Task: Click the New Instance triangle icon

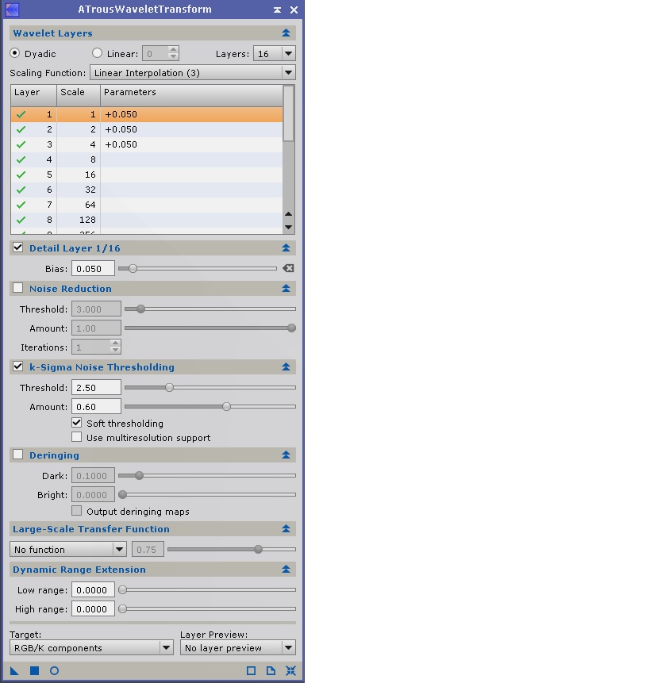Action: [14, 671]
